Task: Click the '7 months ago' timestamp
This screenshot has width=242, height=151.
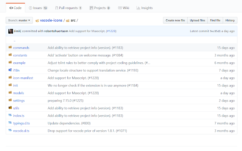Action: pos(225,123)
